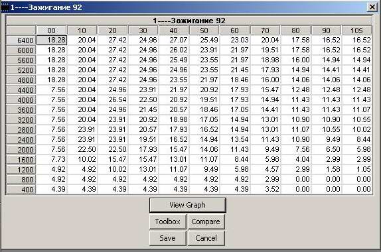Image resolution: width=381 pixels, height=252 pixels.
Task: Click the 26.02 cell in row 6000
Action: [x=173, y=50]
